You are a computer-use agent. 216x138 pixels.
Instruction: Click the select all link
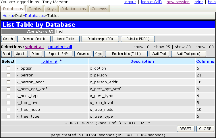coord(34,47)
